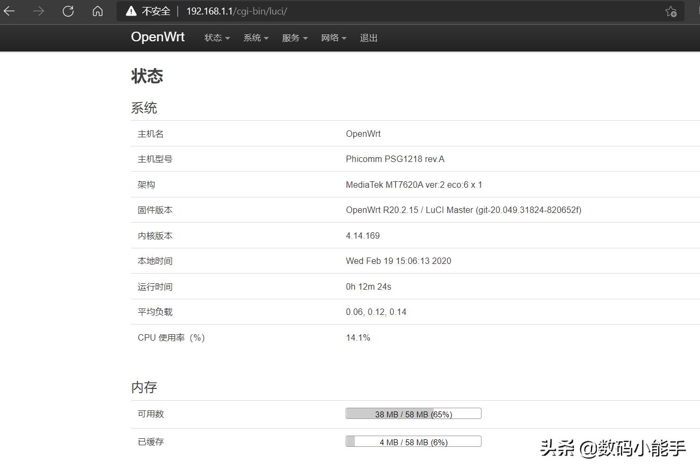Open the 服务 dropdown arrow

[x=306, y=38]
